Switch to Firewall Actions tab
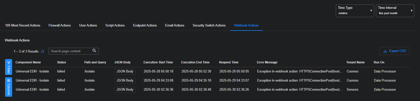 (60, 26)
